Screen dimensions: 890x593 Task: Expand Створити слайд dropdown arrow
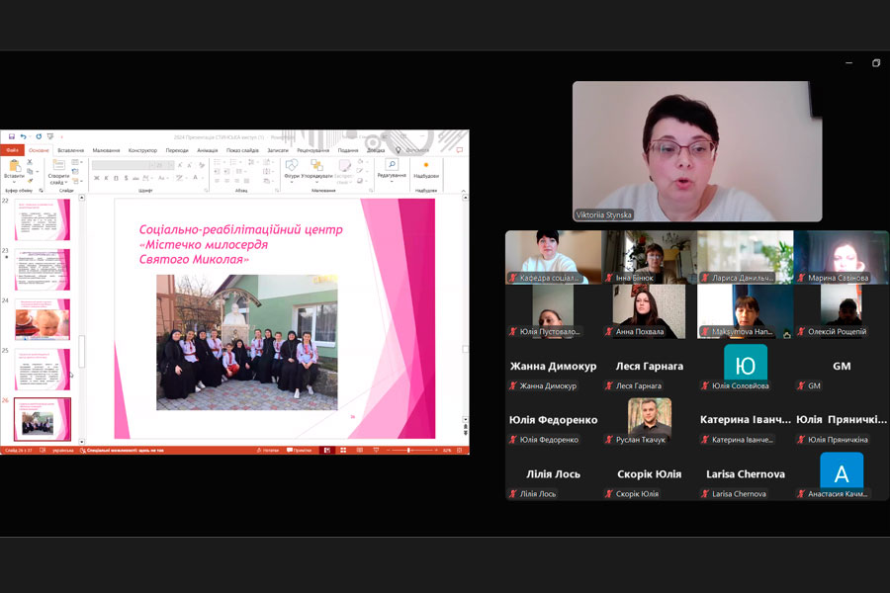click(x=66, y=182)
